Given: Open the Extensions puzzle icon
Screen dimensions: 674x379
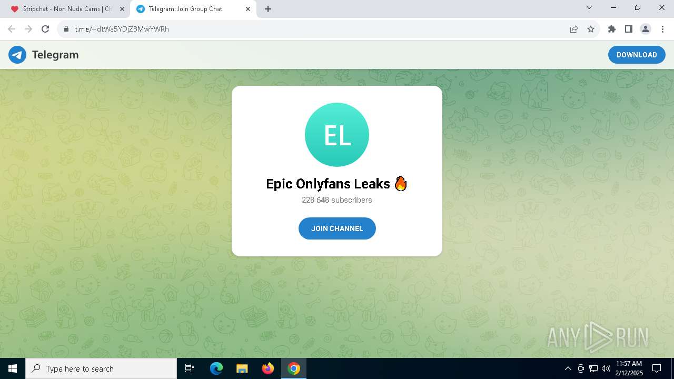Looking at the screenshot, I should pyautogui.click(x=612, y=29).
